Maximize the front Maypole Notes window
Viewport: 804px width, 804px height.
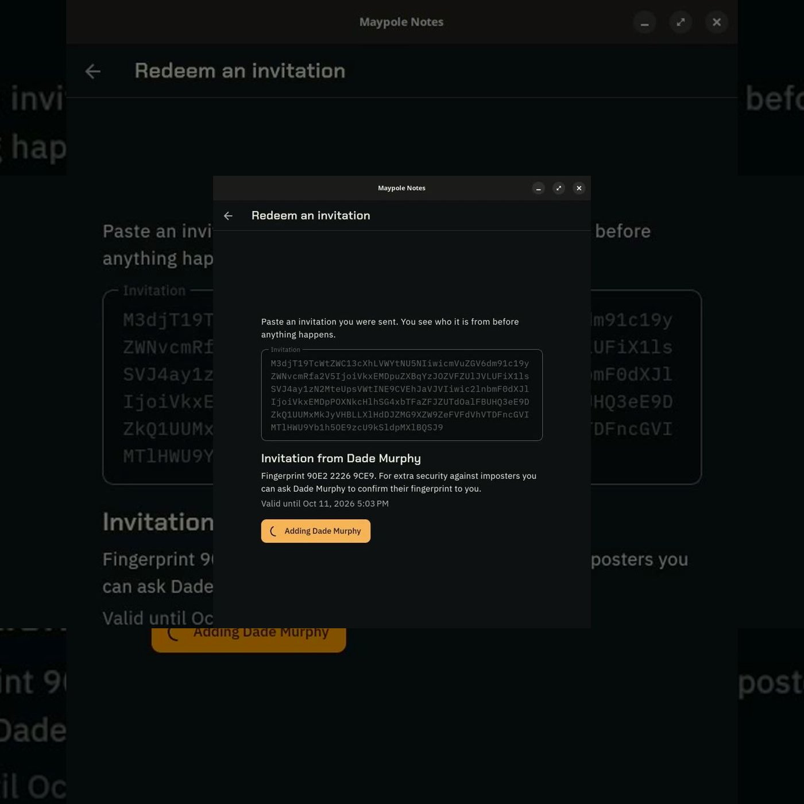point(559,188)
